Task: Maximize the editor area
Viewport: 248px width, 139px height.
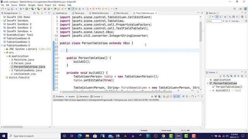Action: pyautogui.click(x=202, y=13)
